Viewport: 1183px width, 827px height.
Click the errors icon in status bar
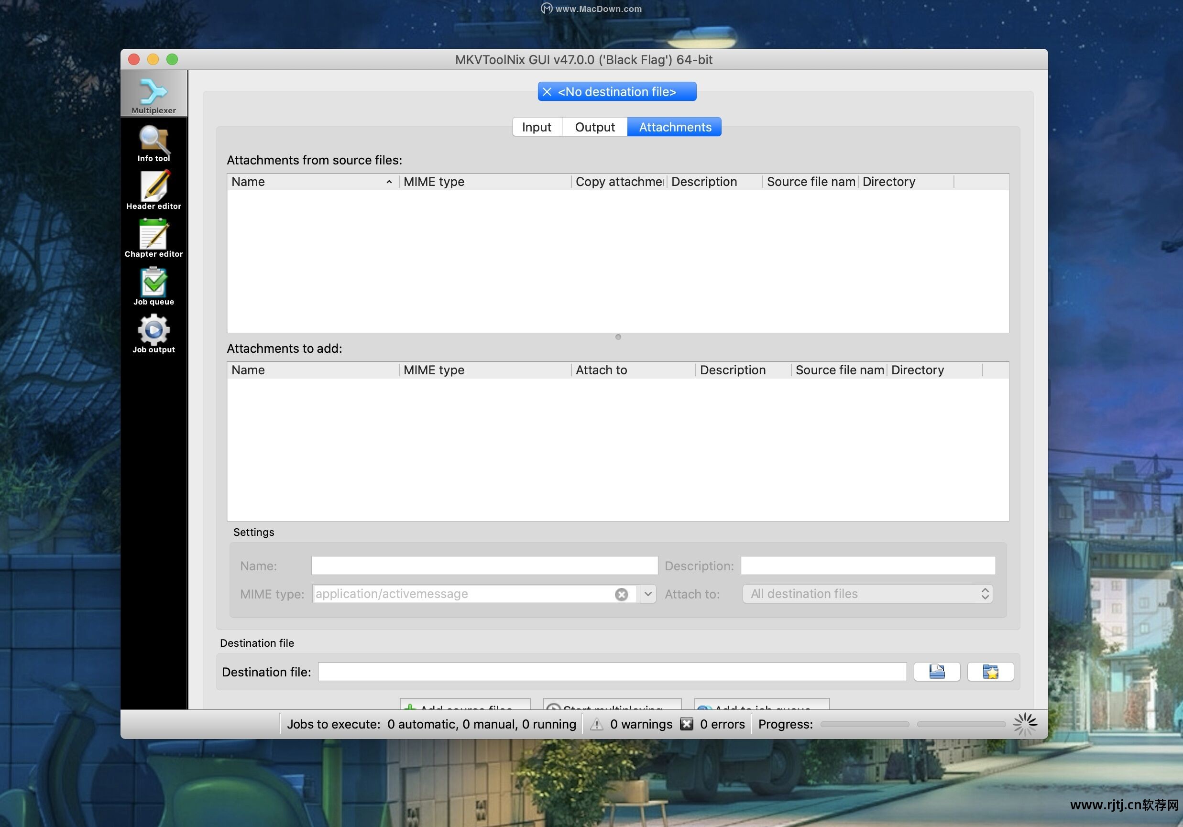[x=686, y=725]
